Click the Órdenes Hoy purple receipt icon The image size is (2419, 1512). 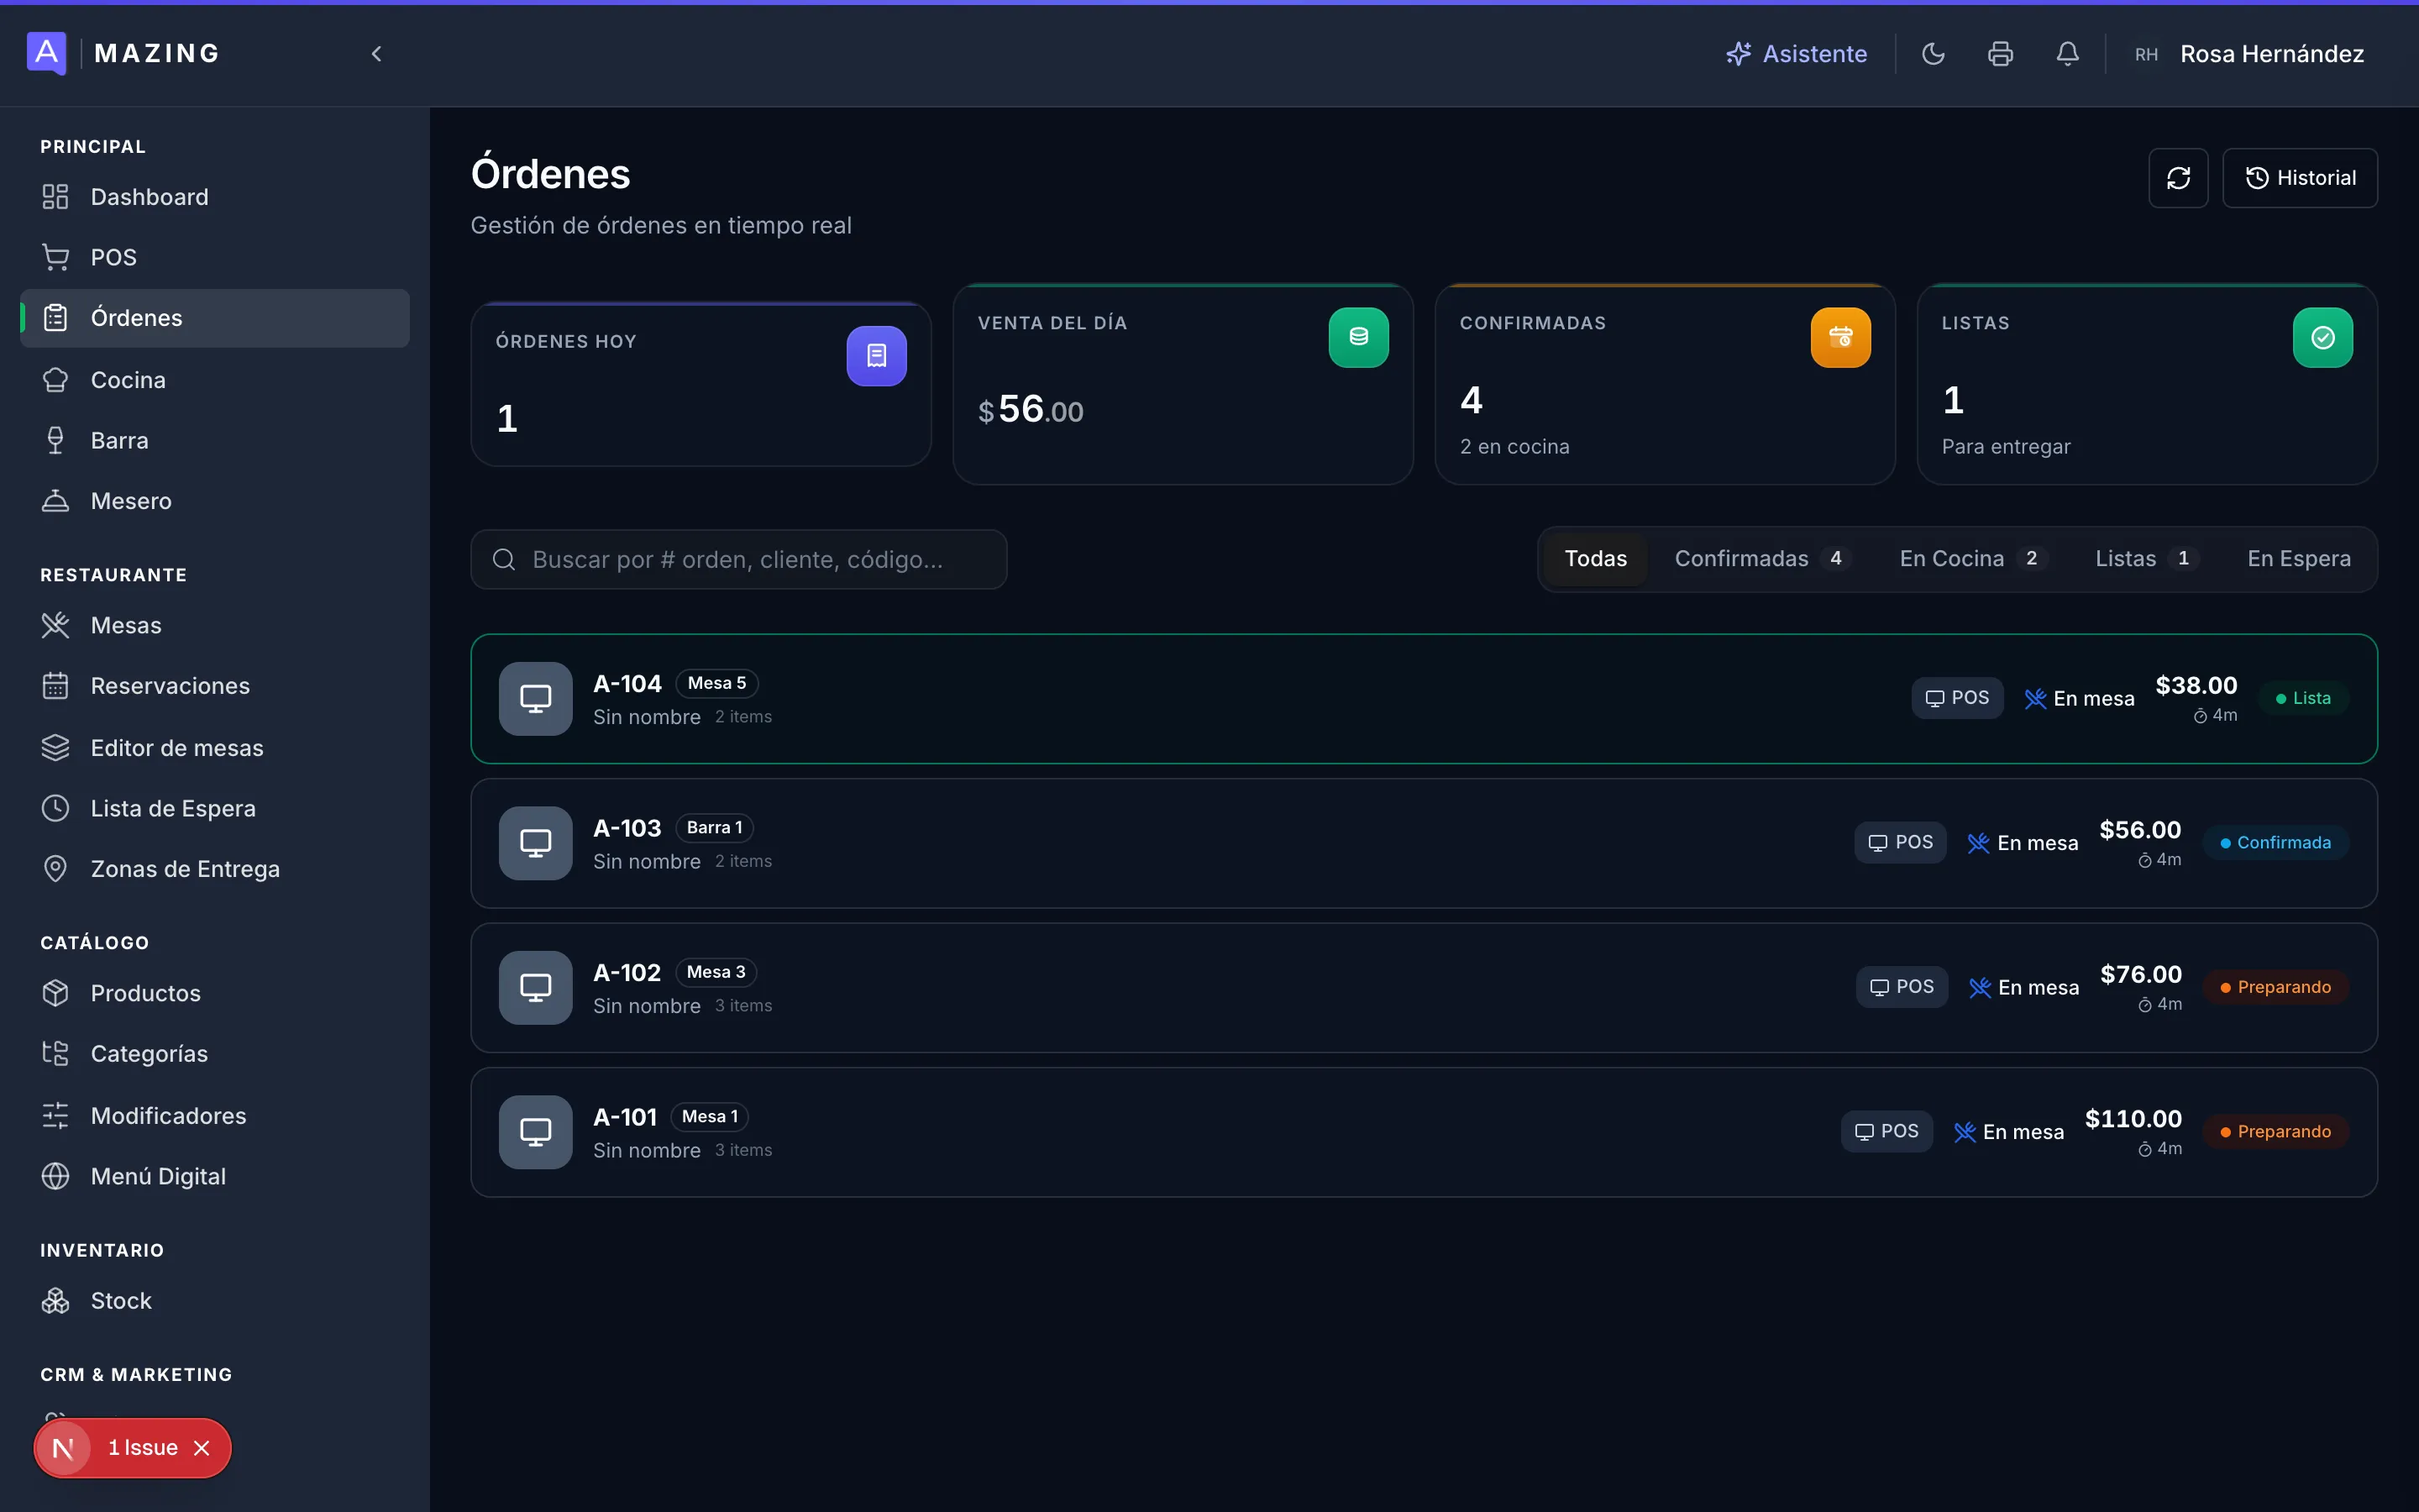877,356
